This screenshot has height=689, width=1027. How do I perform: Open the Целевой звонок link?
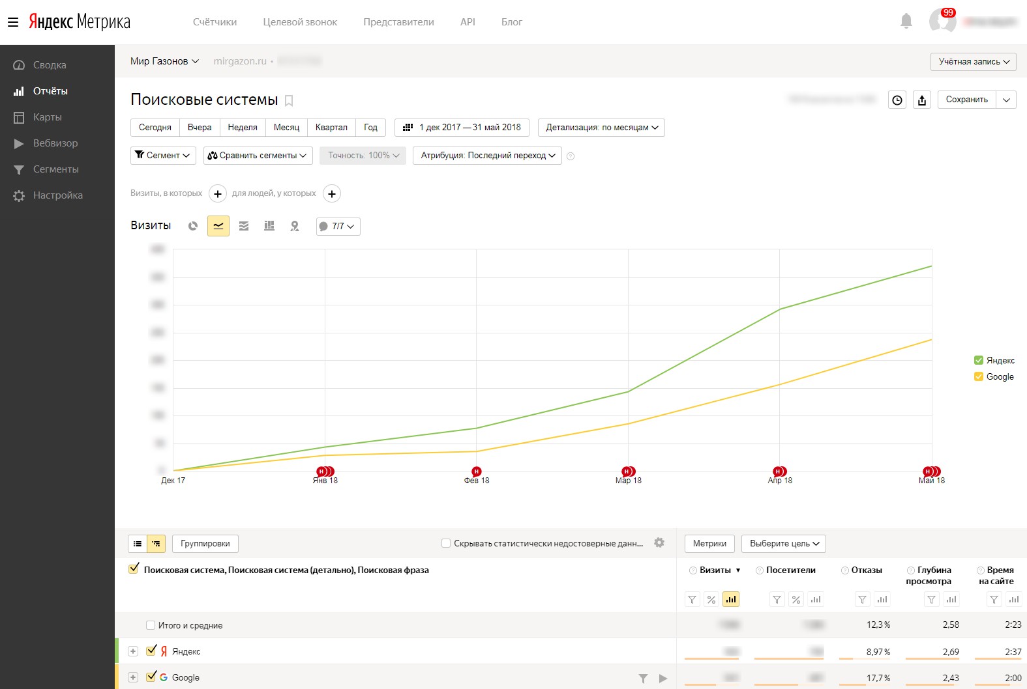[300, 22]
